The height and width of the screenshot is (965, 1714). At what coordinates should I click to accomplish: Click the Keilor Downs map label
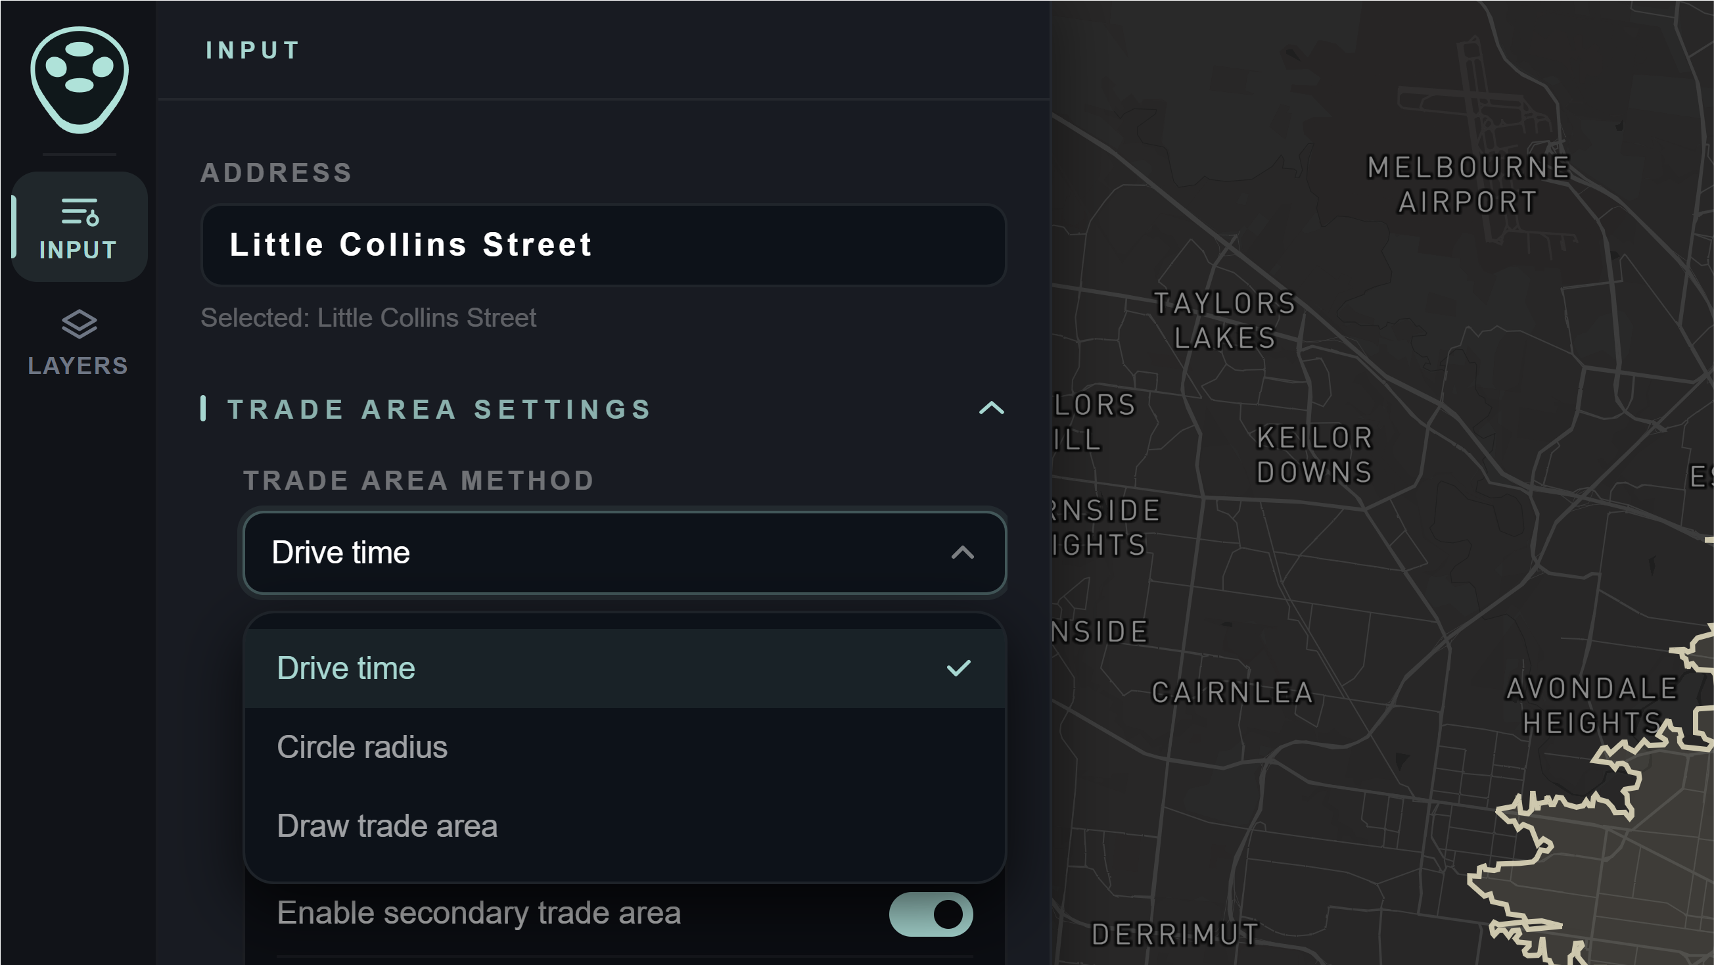point(1314,455)
